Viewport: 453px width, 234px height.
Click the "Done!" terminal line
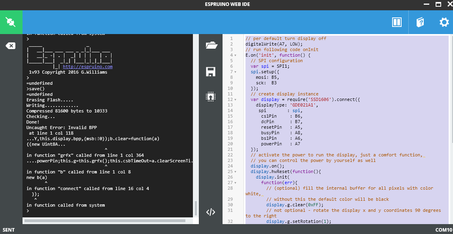click(x=33, y=122)
